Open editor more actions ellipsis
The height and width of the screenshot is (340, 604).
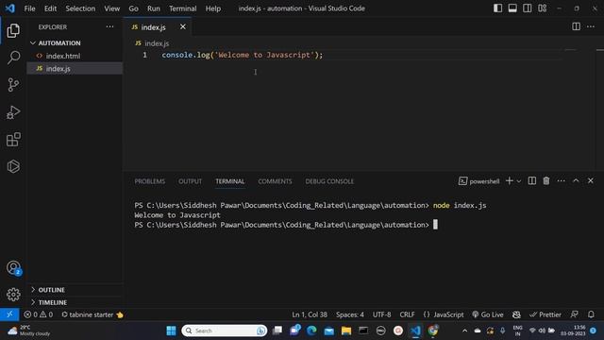tap(591, 26)
